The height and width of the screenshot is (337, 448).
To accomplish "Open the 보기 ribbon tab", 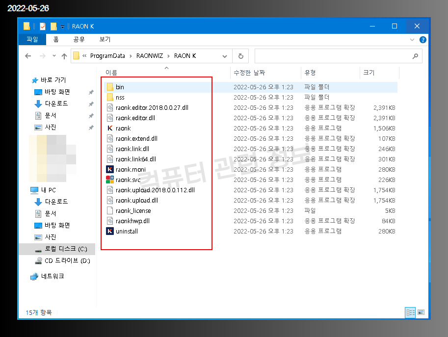I will 105,39.
